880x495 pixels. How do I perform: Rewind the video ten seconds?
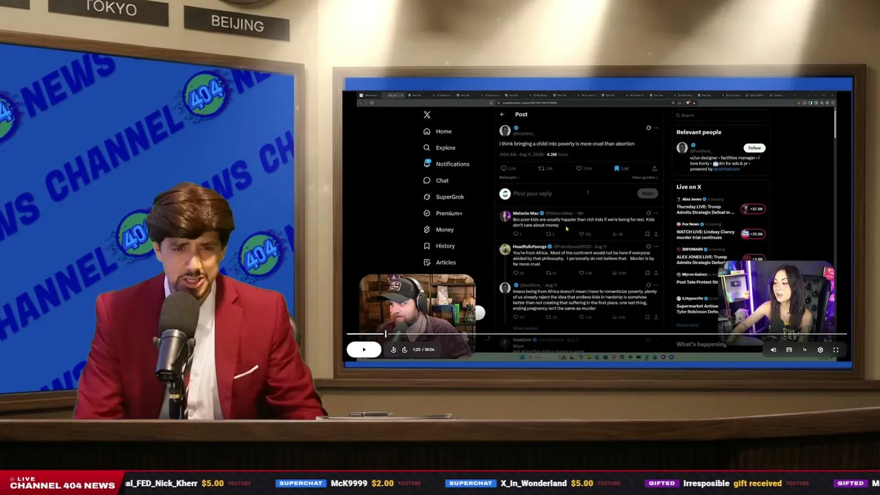[393, 350]
